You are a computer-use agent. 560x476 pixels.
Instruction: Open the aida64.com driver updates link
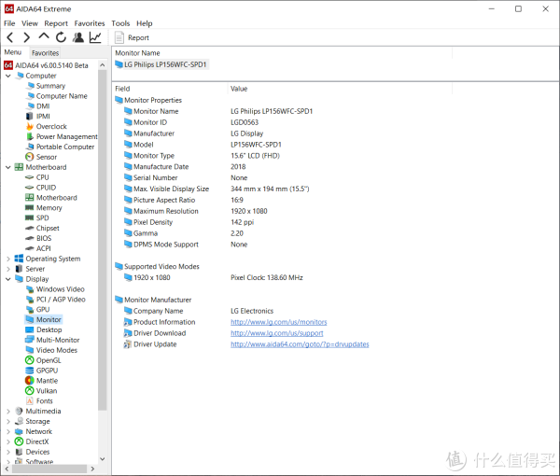pyautogui.click(x=300, y=344)
